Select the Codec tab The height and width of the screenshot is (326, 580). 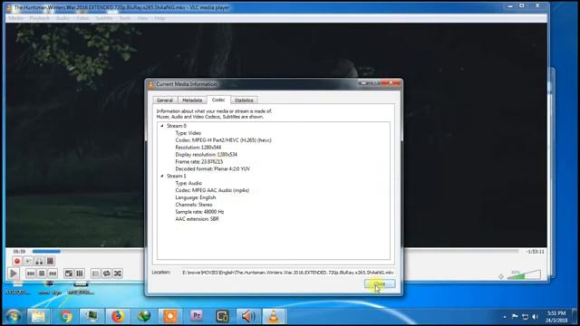218,100
